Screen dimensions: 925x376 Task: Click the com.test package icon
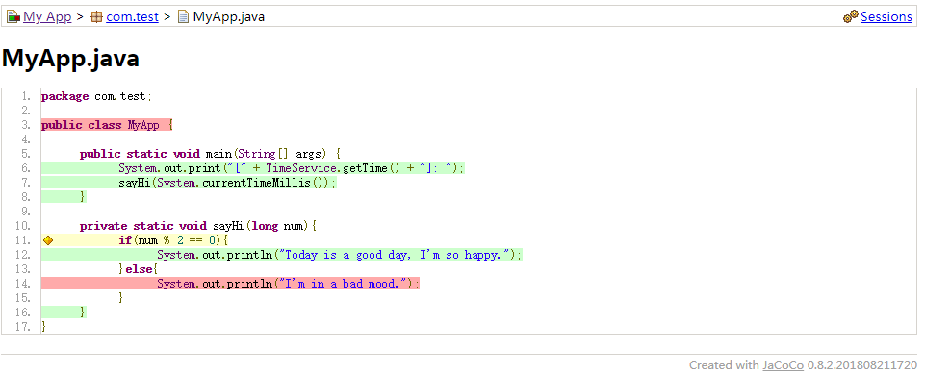[x=97, y=17]
